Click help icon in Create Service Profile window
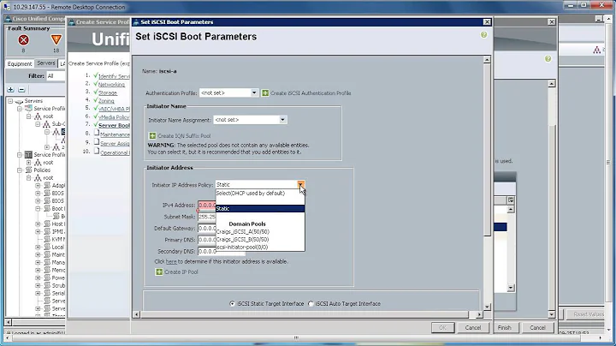616x346 pixels. coord(548,59)
